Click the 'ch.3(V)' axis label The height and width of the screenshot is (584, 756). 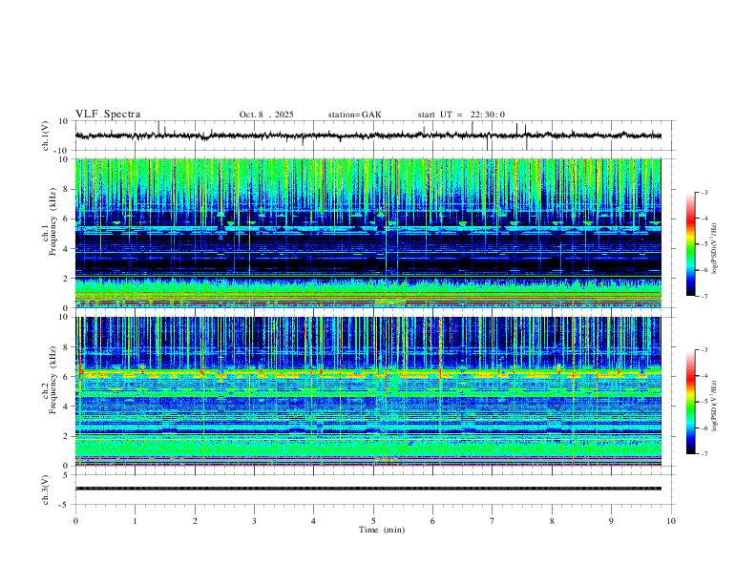[46, 490]
